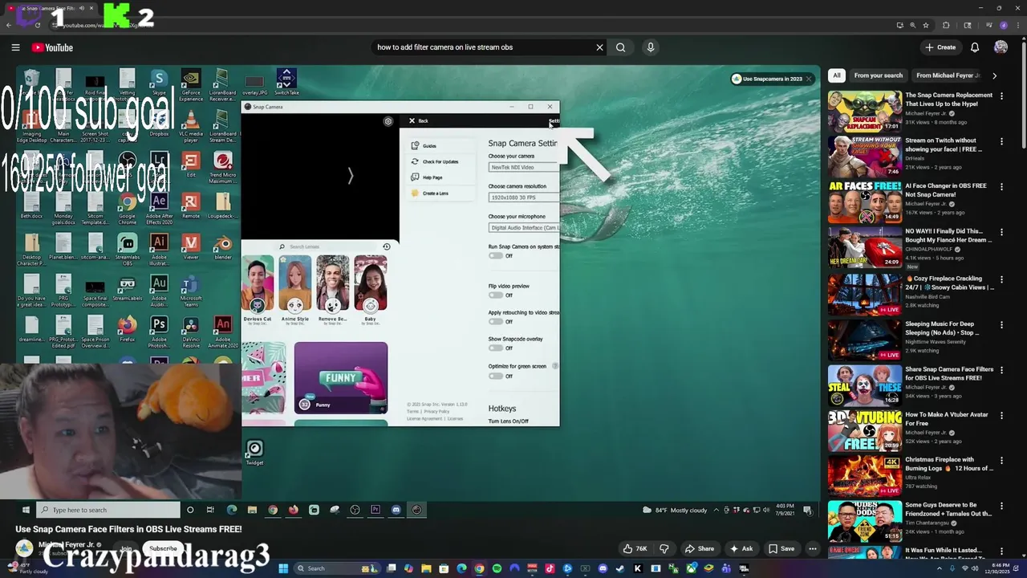
Task: Click the Subscribe button
Action: [x=163, y=549]
